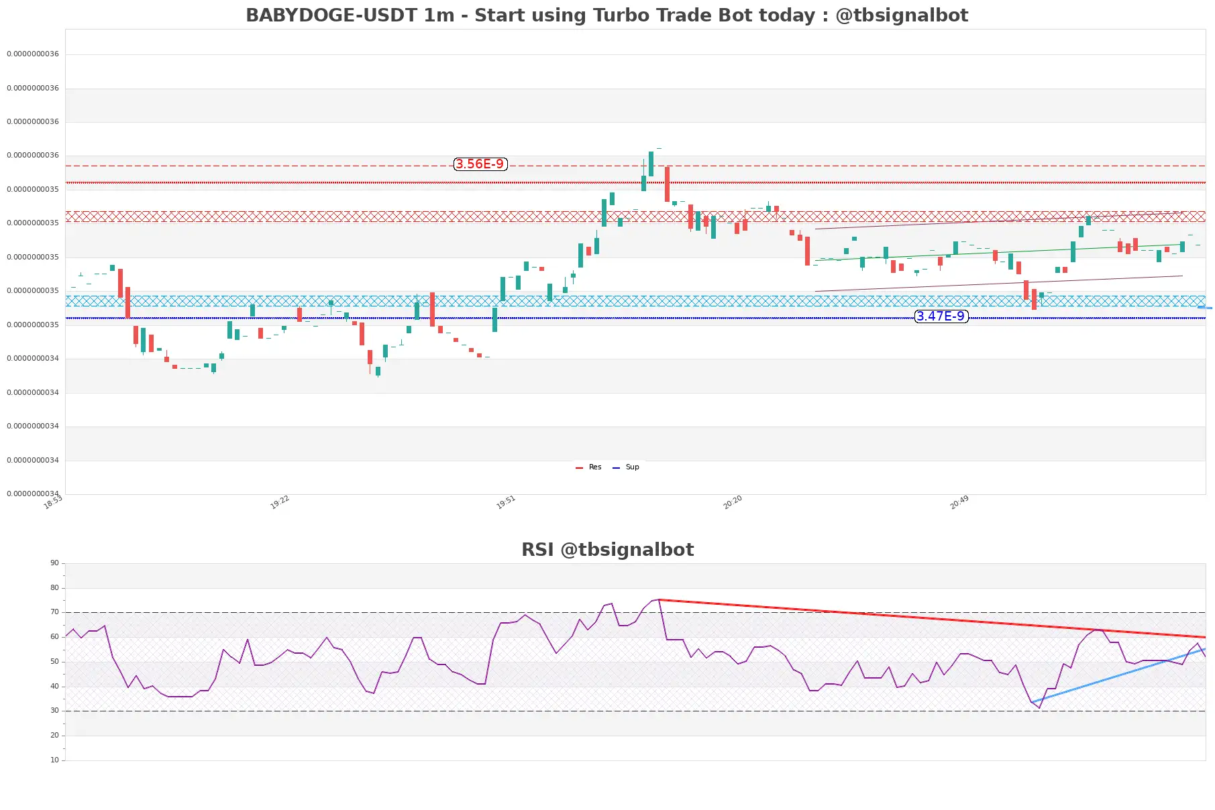Click the RSI @tbsignalbot chart title
Viewport: 1215px width, 810px height.
[x=607, y=550]
